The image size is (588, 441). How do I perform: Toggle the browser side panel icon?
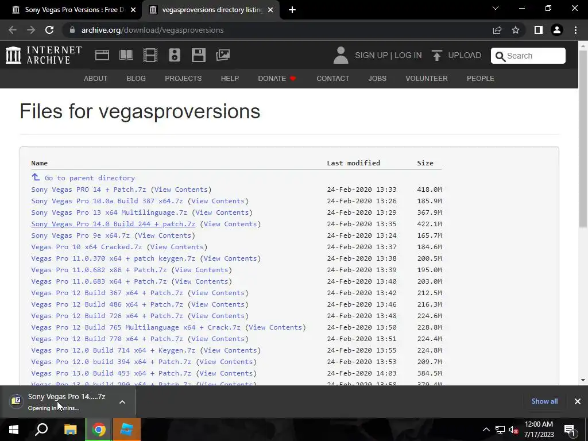(539, 30)
